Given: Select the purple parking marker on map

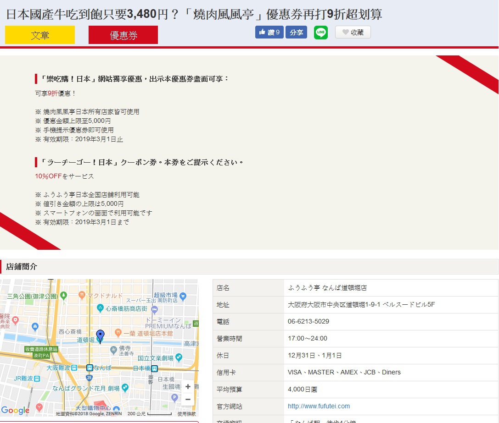Looking at the screenshot, I should (174, 397).
